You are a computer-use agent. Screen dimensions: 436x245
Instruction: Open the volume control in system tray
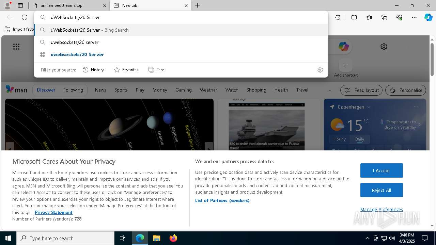tap(392, 238)
